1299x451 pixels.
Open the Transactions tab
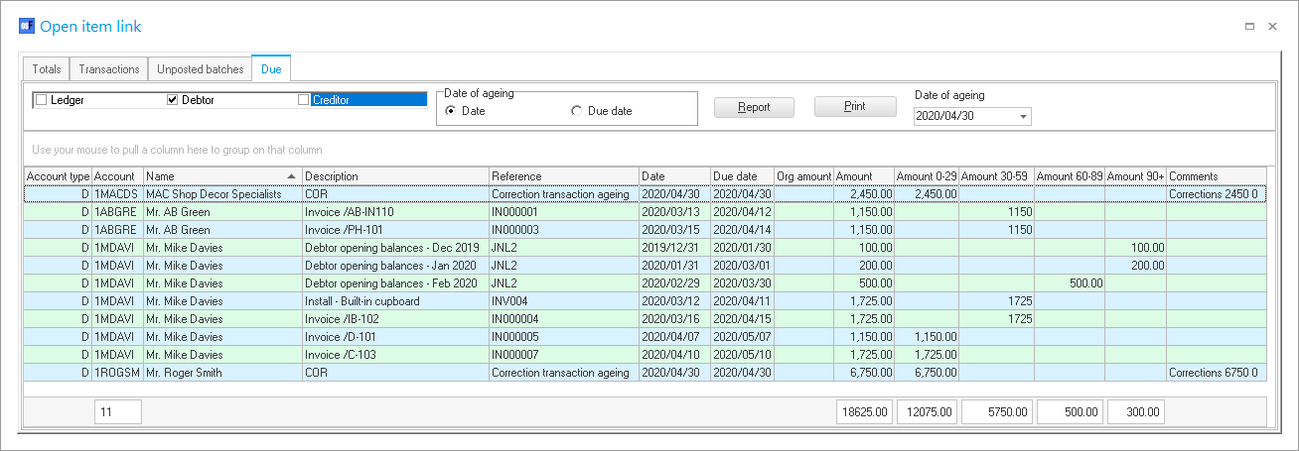[x=109, y=69]
